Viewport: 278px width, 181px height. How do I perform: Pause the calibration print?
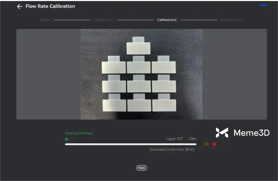click(206, 144)
